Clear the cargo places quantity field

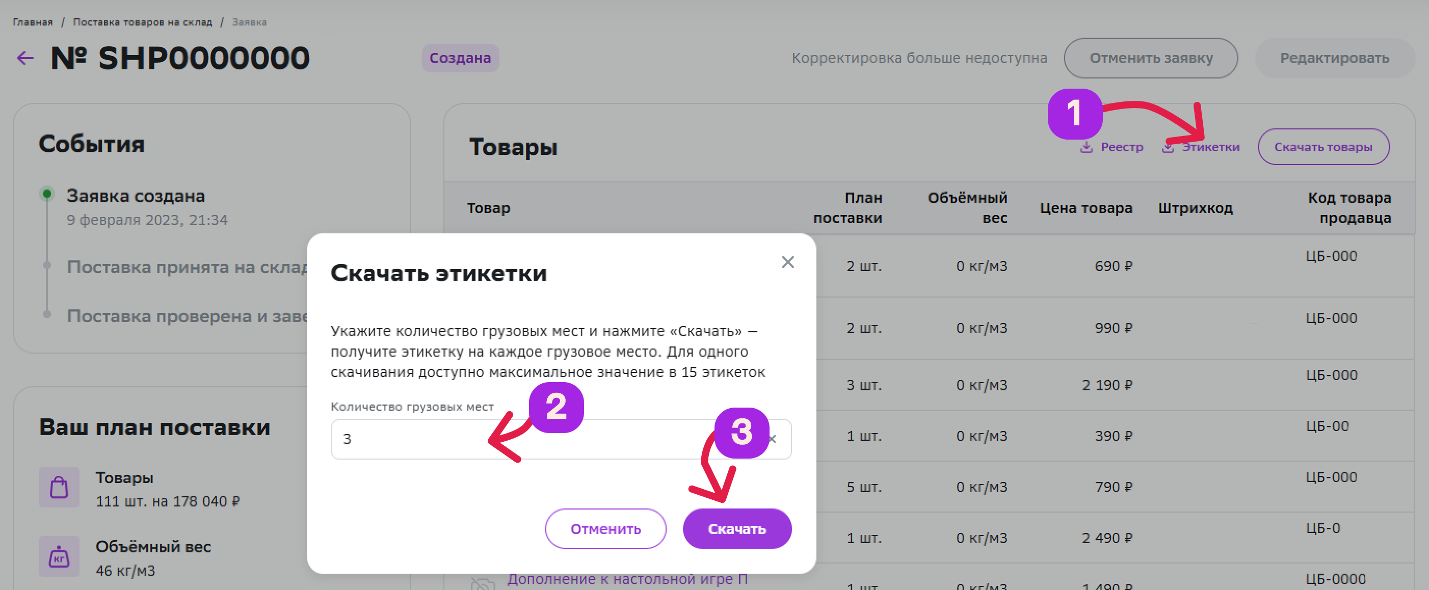pos(773,439)
